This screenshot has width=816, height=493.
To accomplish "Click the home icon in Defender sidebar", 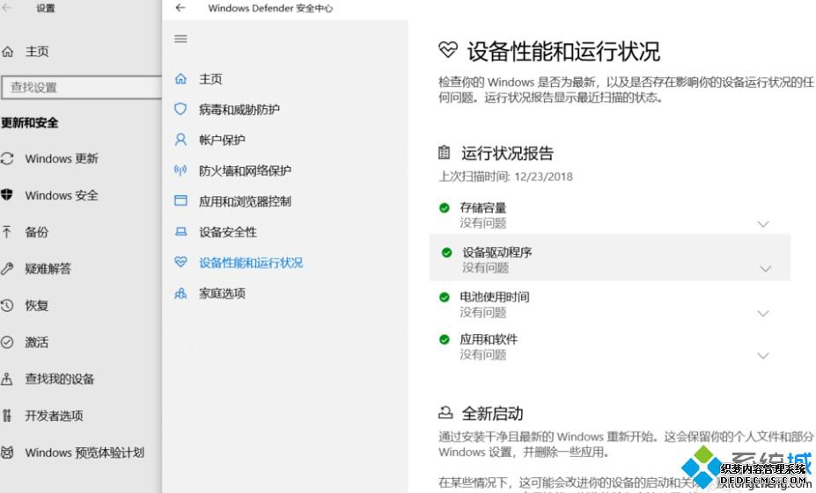I will point(180,79).
